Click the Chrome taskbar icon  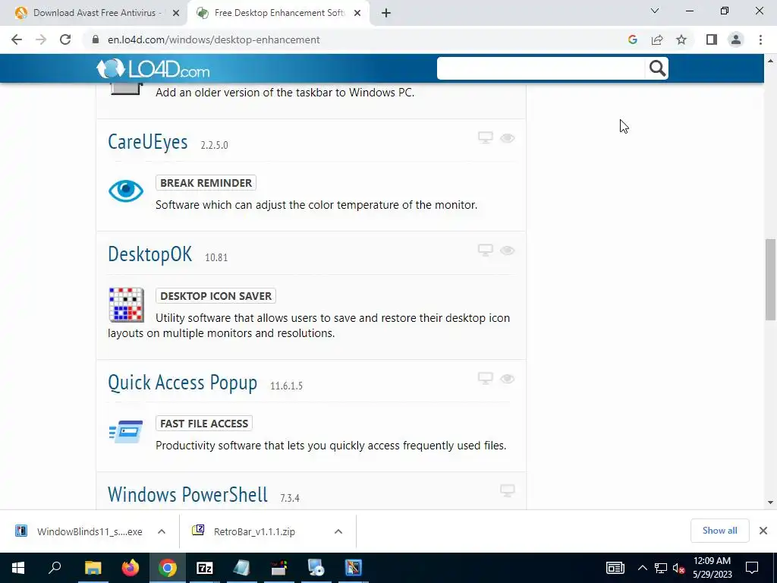[168, 568]
